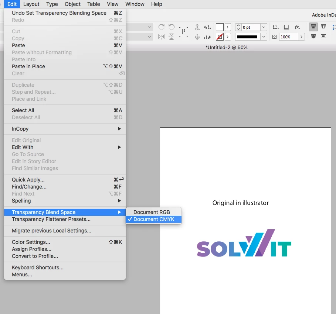The width and height of the screenshot is (336, 314).
Task: Click the Rotate 90° Clockwise icon
Action: click(x=162, y=27)
